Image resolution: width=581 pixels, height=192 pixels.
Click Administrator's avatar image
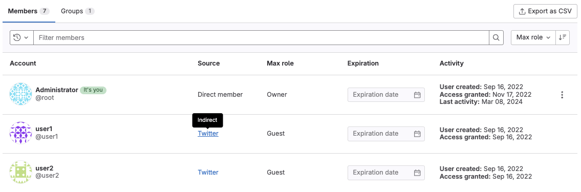20,94
